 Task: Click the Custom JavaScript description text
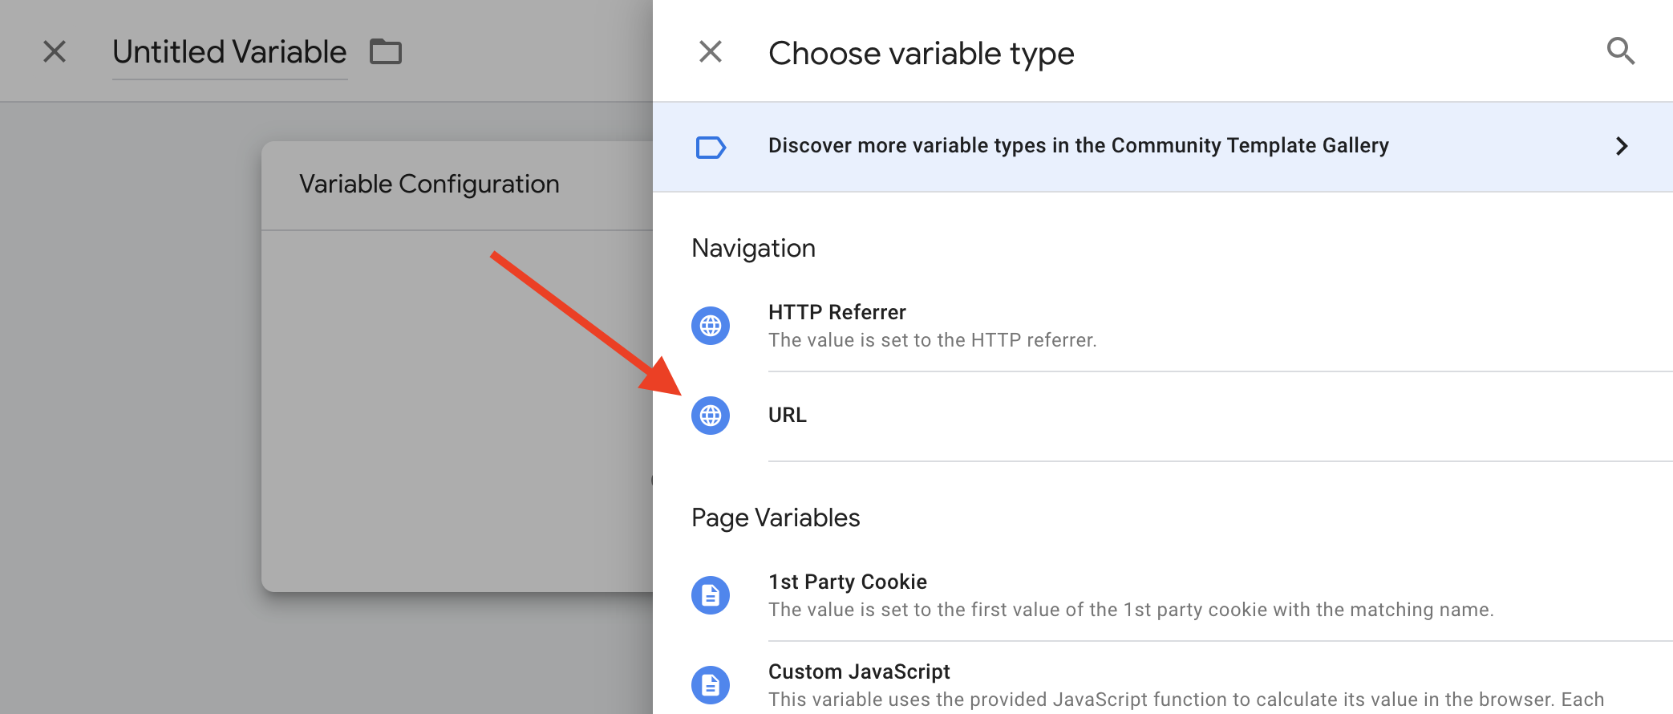(x=1186, y=700)
